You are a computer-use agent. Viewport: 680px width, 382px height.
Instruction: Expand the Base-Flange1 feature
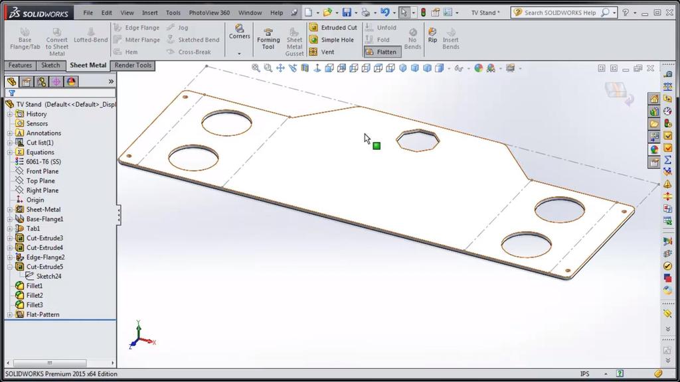[10, 219]
